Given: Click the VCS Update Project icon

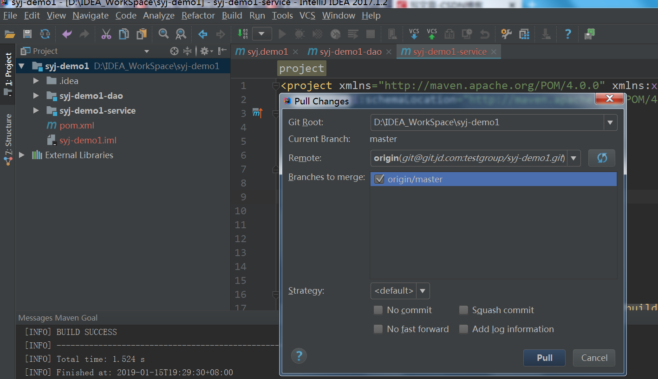Looking at the screenshot, I should pos(414,34).
